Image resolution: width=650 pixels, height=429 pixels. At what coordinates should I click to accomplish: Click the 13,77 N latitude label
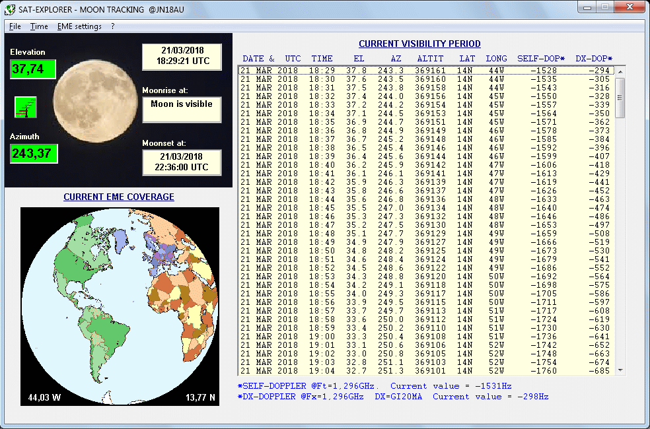200,398
